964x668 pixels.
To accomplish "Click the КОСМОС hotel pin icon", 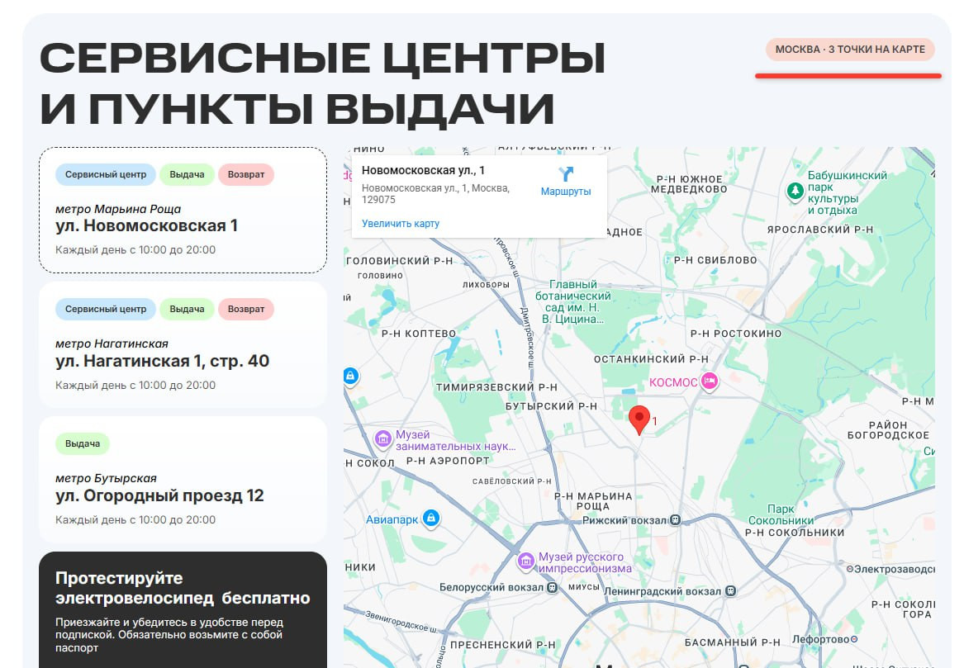I will tap(710, 381).
